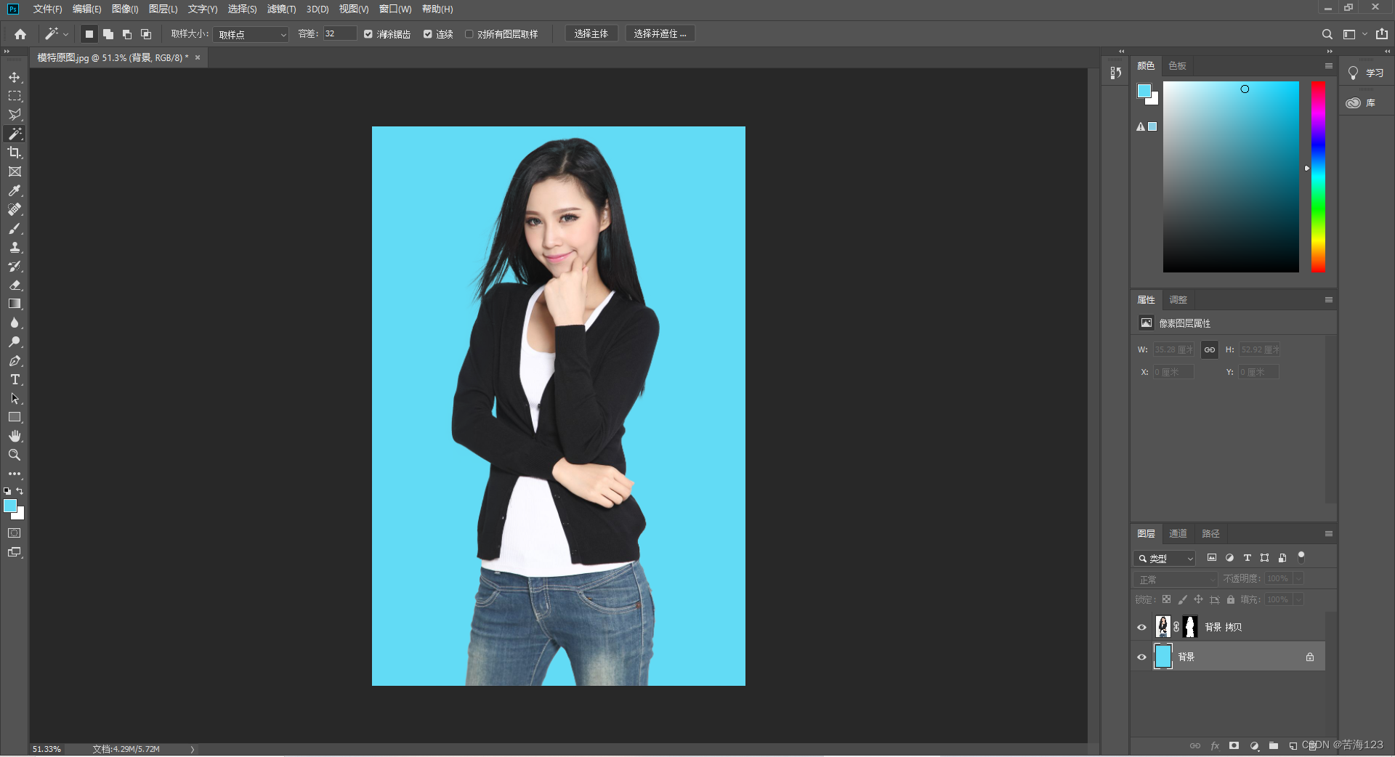Viewport: 1395px width, 757px height.
Task: Open the 取样大小 sample size dropdown
Action: pyautogui.click(x=251, y=34)
